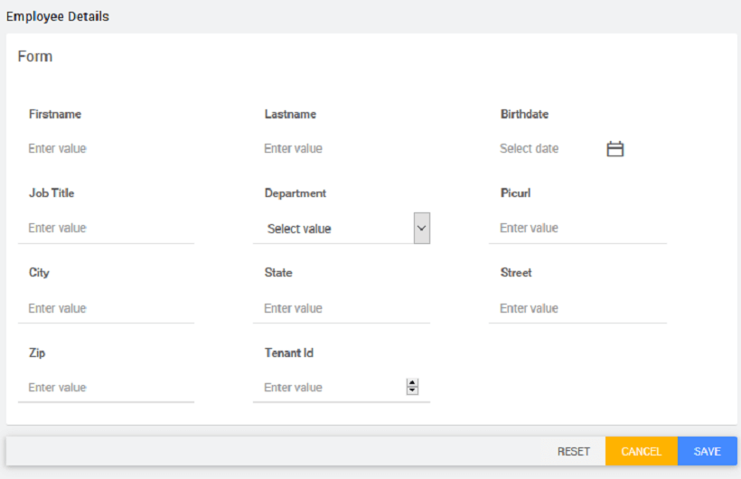Focus the City input field
741x479 pixels.
pyautogui.click(x=106, y=308)
